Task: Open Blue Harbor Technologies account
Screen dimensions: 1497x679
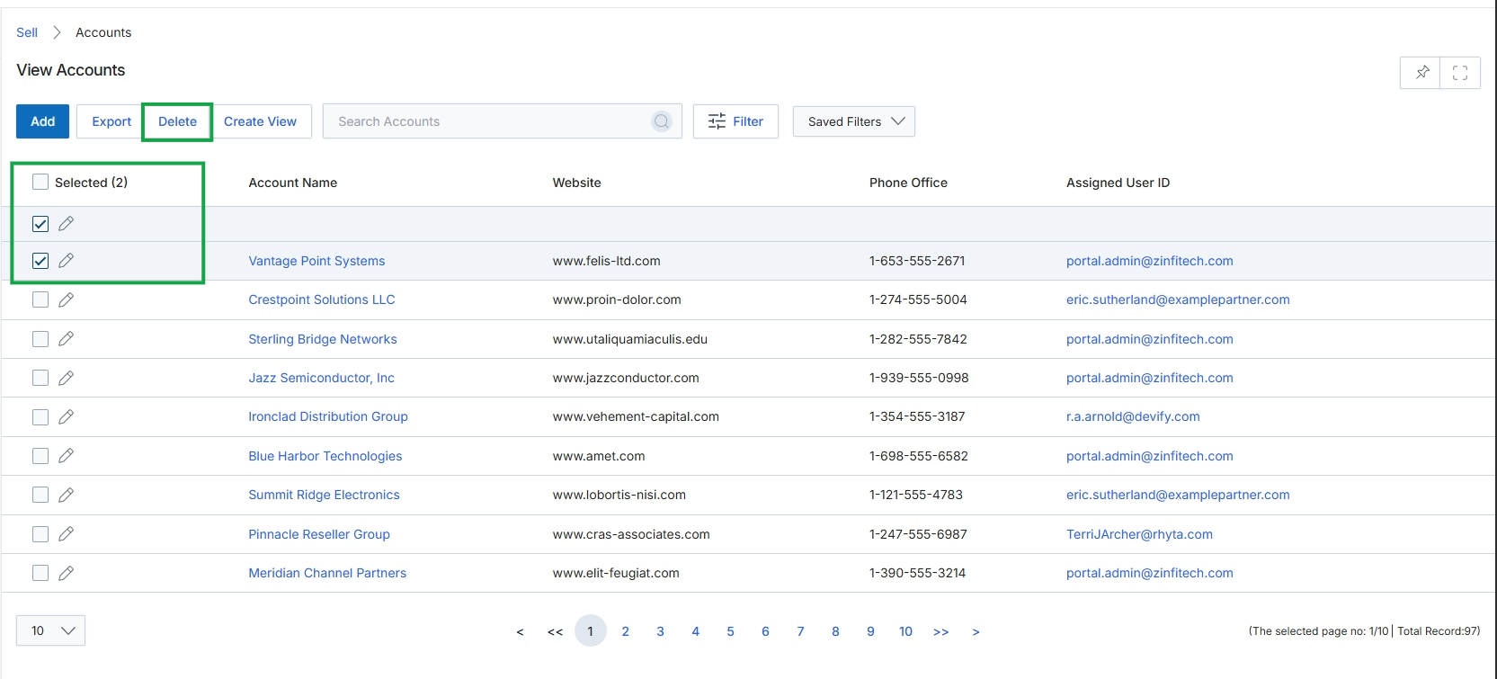Action: pyautogui.click(x=325, y=456)
